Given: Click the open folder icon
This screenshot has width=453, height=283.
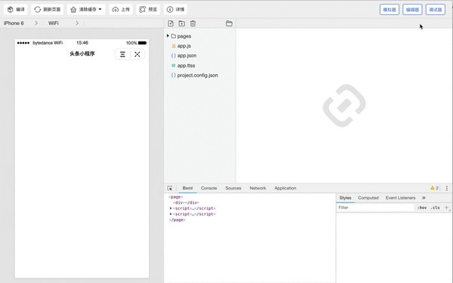Looking at the screenshot, I should point(229,23).
